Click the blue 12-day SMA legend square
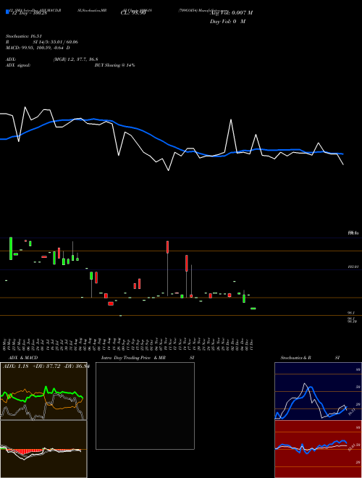The width and height of the screenshot is (362, 478). pyautogui.click(x=8, y=12)
